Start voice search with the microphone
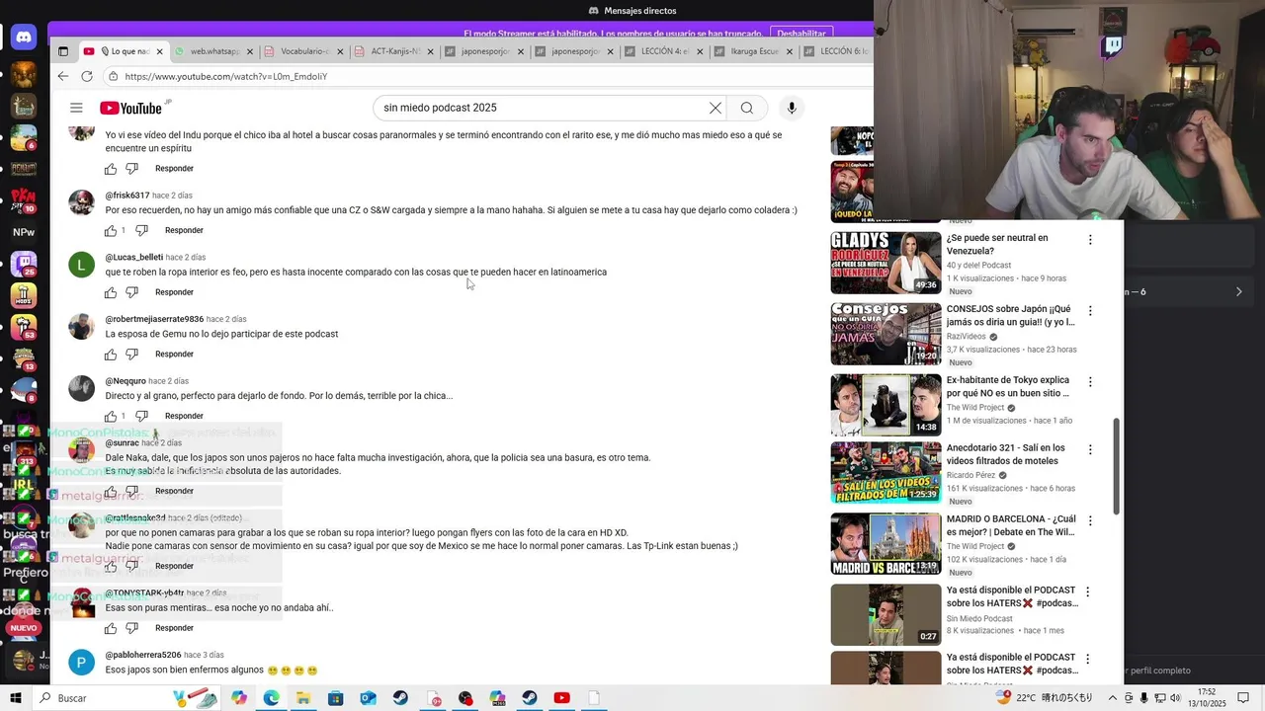Viewport: 1265px width, 711px height. click(x=791, y=108)
